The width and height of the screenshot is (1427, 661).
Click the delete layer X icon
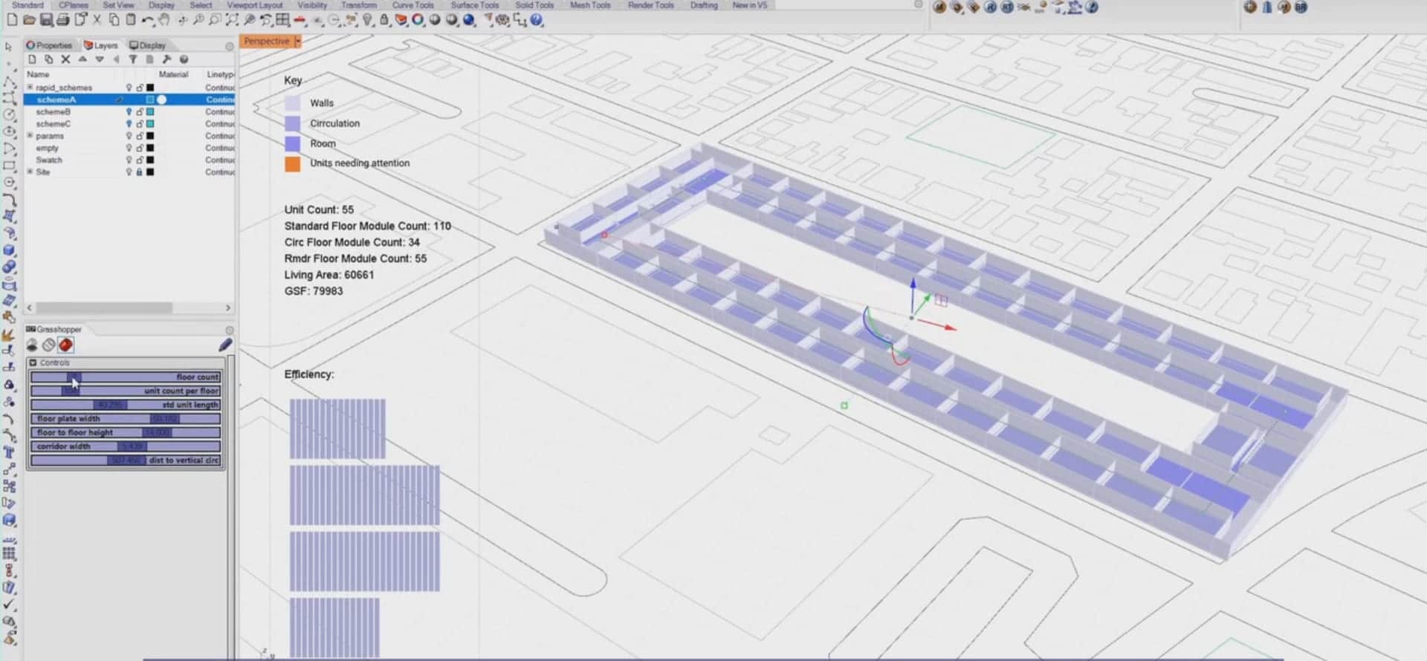pyautogui.click(x=65, y=59)
